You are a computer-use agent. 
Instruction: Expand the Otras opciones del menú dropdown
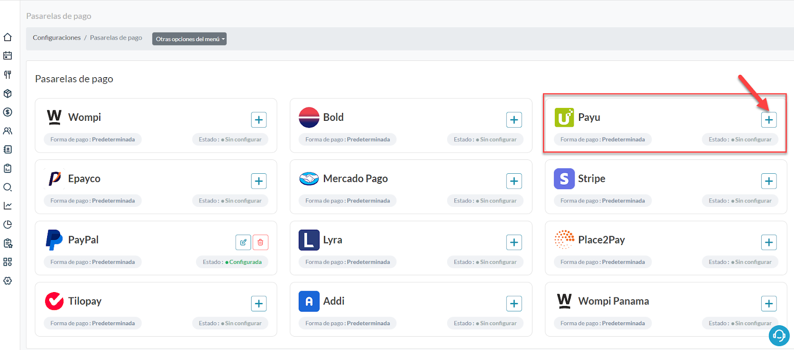coord(189,39)
